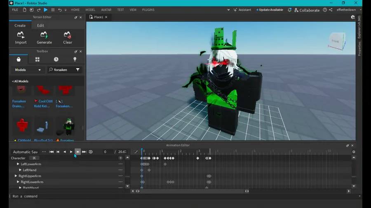Open the TEST ribbon tab
The image size is (371, 208).
click(x=120, y=10)
